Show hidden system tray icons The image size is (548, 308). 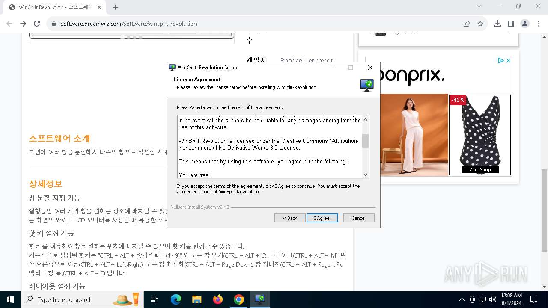point(462,299)
